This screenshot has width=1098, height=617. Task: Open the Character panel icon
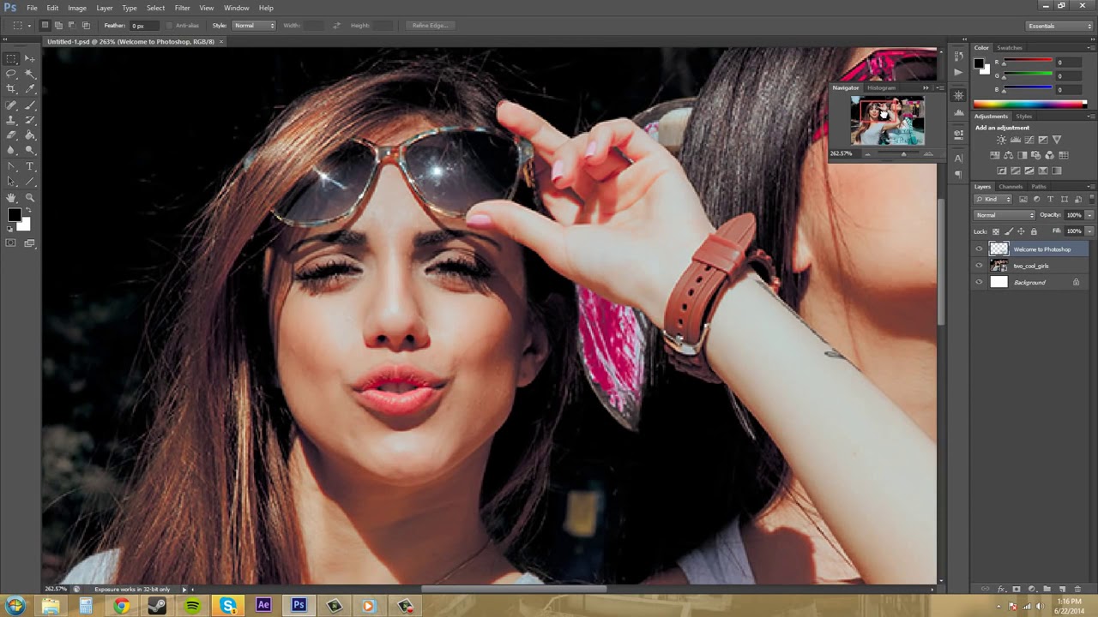click(958, 159)
